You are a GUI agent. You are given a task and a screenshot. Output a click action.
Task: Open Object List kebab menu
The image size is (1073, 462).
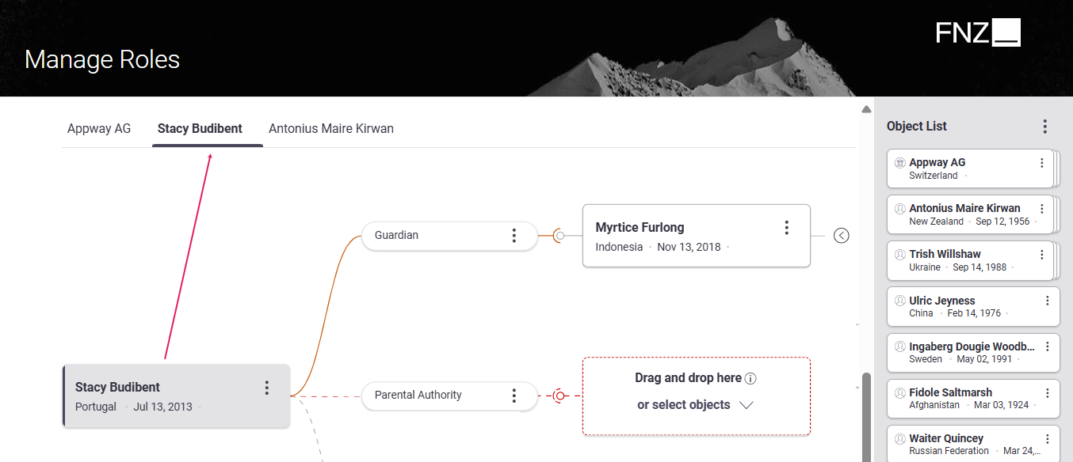pyautogui.click(x=1044, y=127)
